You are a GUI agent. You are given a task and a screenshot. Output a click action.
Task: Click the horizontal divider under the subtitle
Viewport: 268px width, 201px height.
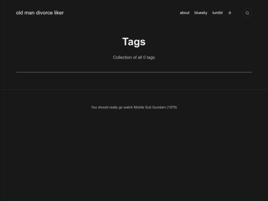point(134,72)
